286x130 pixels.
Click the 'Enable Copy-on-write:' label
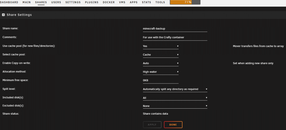coord(16,63)
